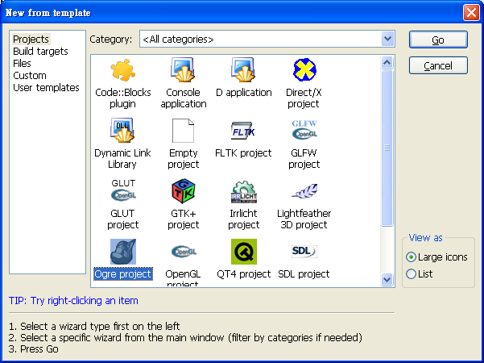Pick the D application icon
Image resolution: width=484 pixels, height=363 pixels.
point(243,70)
